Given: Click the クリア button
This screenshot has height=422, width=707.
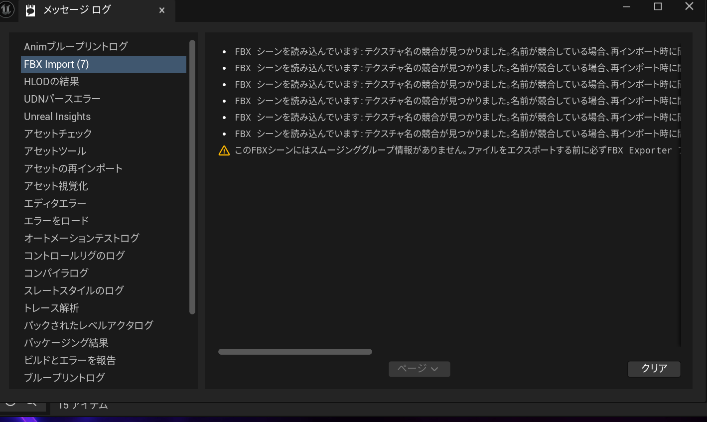Looking at the screenshot, I should (x=654, y=369).
